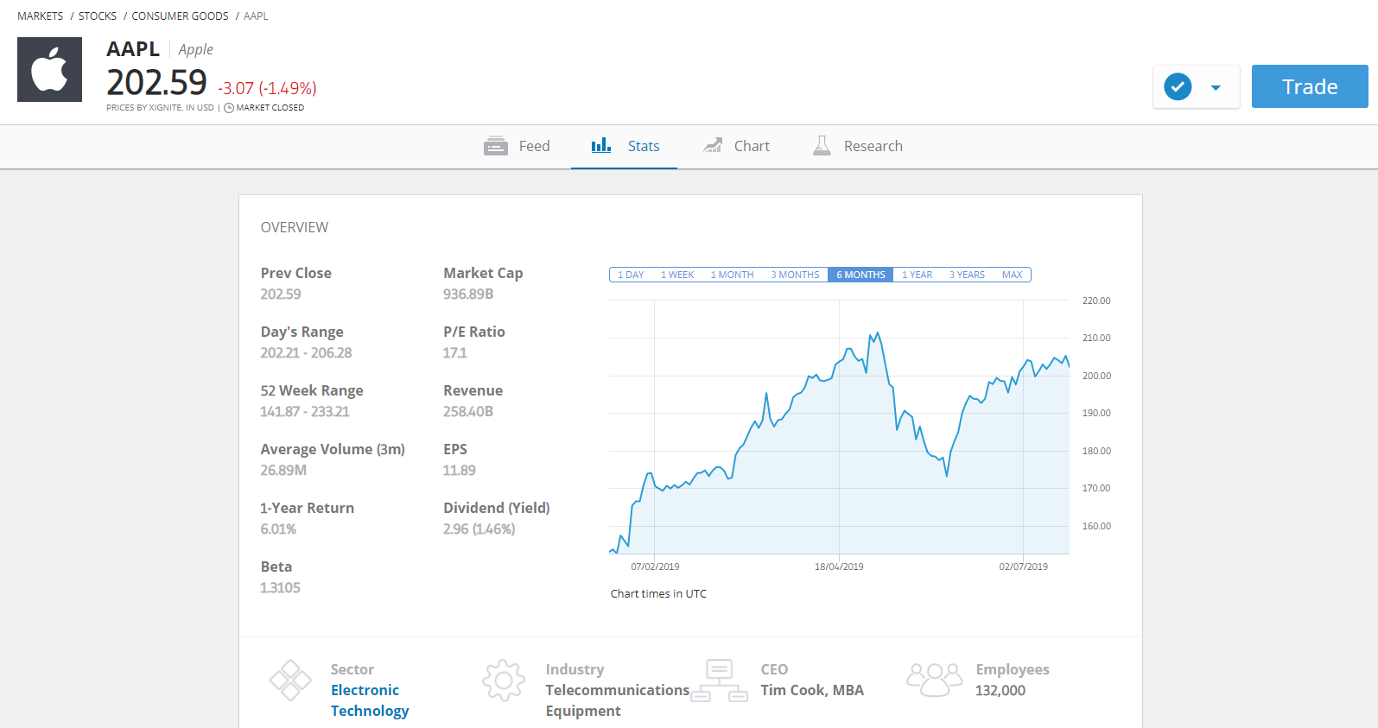
Task: Click the Dividend value 2.96 (1.46%)
Action: [x=479, y=529]
